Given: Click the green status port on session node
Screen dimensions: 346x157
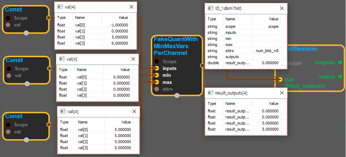Looking at the screenshot, I should tap(340, 76).
